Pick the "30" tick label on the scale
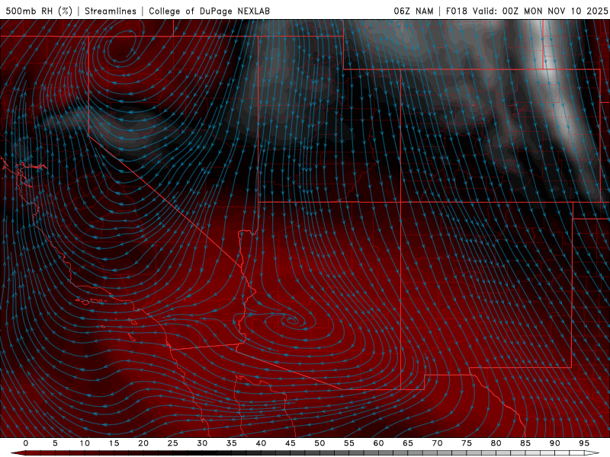610x457 pixels. 202,443
